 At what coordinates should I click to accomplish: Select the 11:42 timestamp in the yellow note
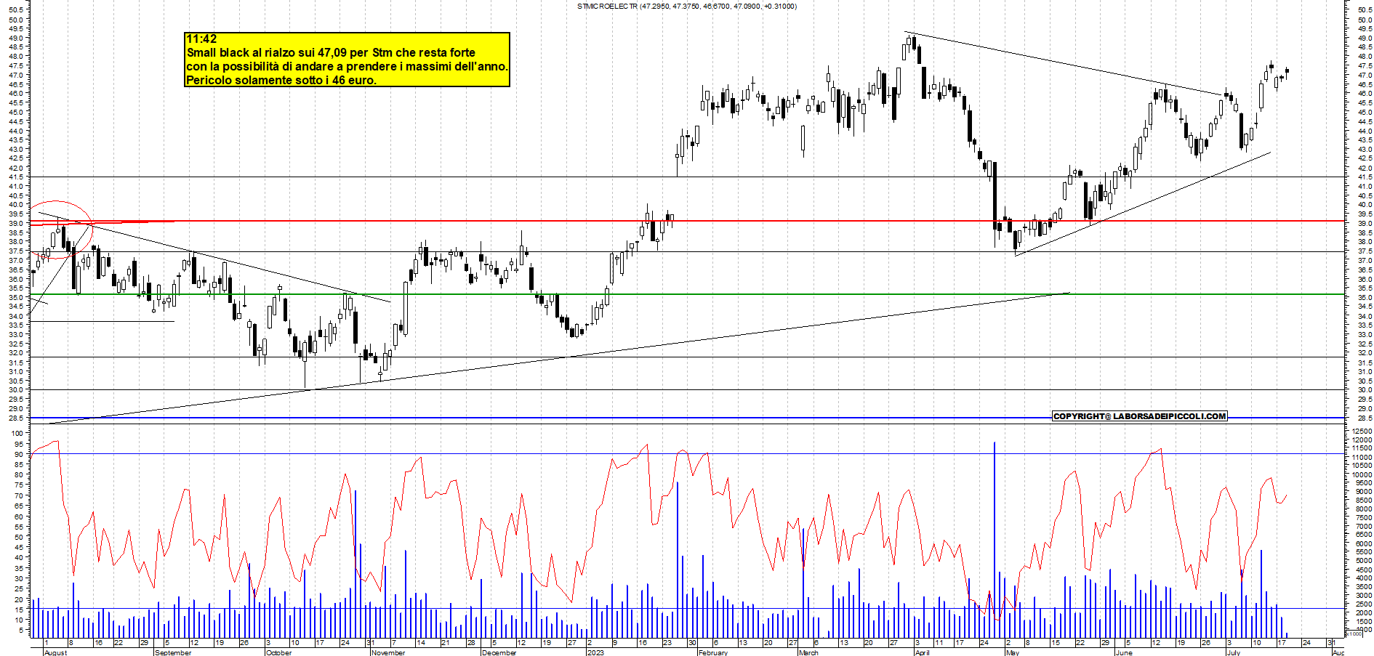201,39
